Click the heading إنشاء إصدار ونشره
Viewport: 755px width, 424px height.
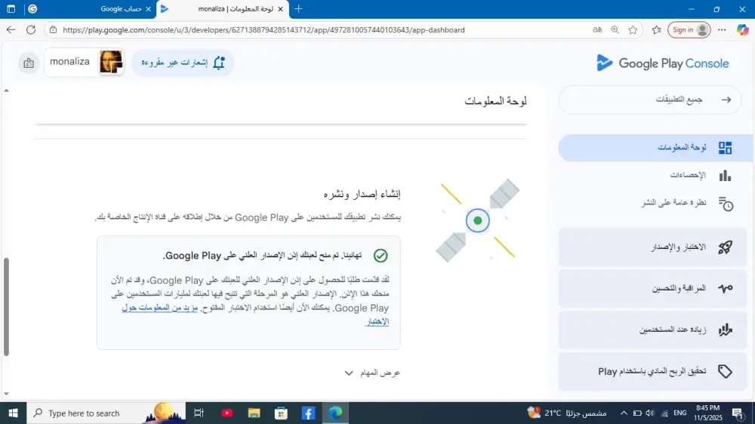click(362, 194)
